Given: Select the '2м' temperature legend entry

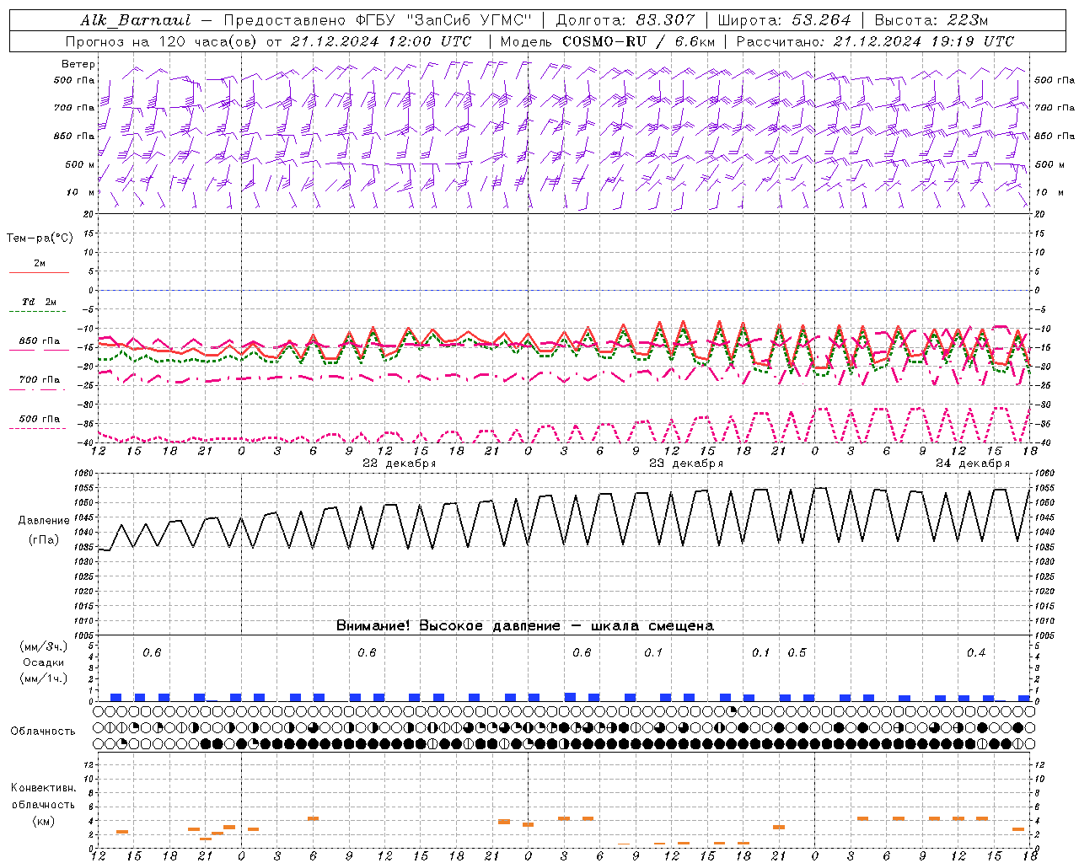Looking at the screenshot, I should click(x=40, y=264).
